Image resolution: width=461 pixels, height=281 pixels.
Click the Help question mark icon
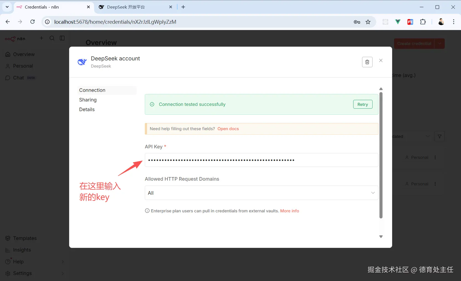8,262
